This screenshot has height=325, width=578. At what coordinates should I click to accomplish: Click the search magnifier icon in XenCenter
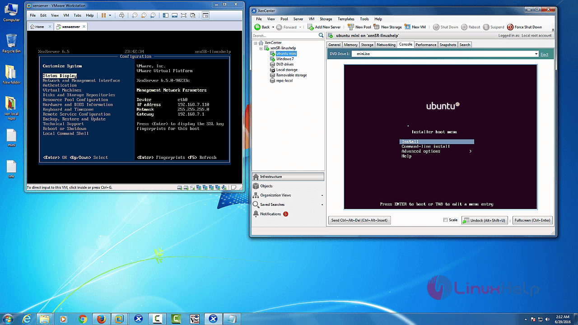[x=321, y=35]
